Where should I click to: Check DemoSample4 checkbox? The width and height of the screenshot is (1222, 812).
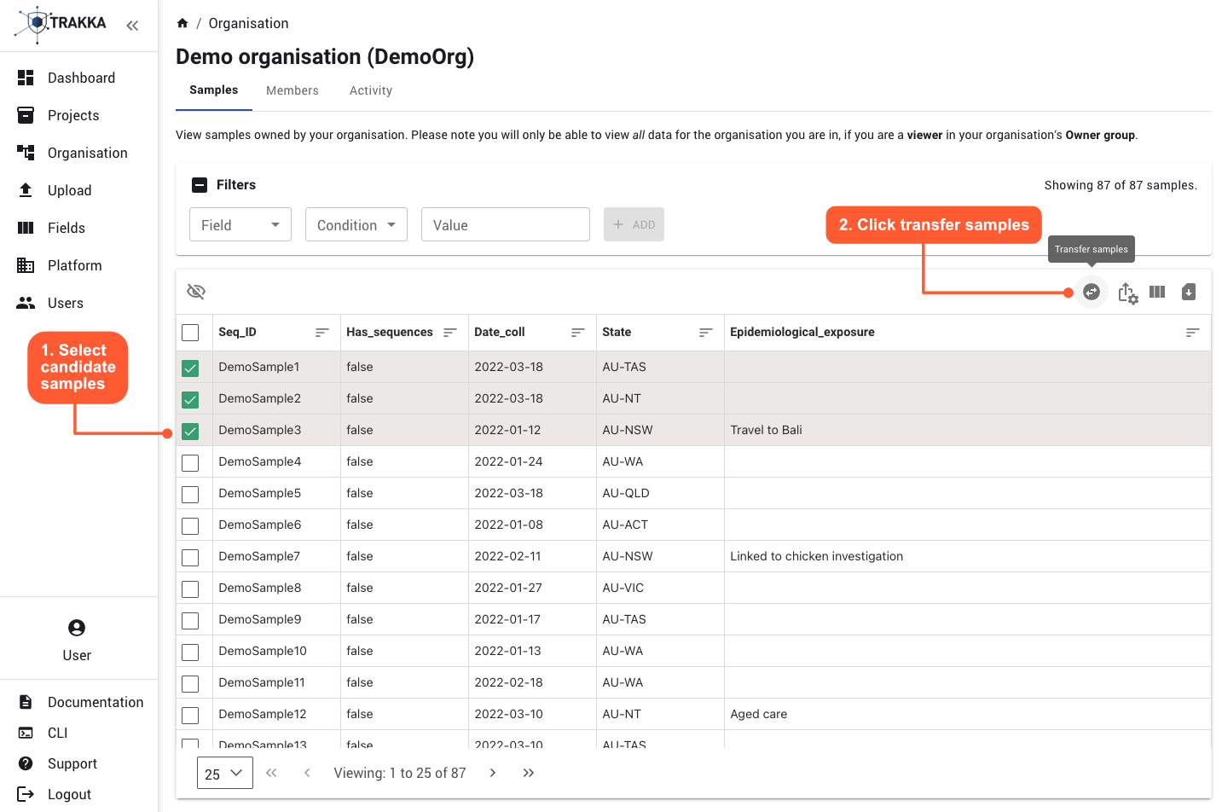(190, 462)
